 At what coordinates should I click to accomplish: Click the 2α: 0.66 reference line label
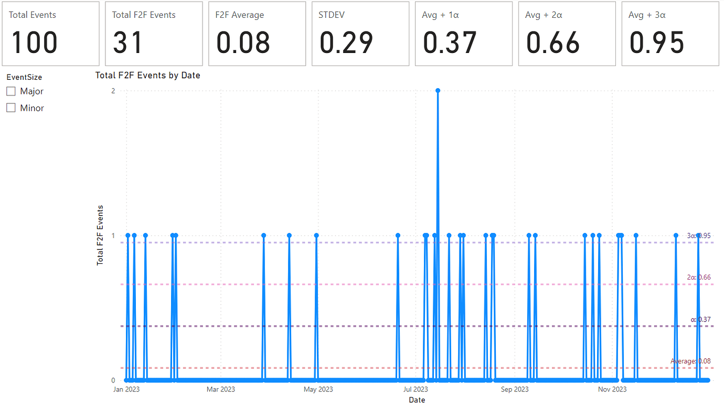699,277
